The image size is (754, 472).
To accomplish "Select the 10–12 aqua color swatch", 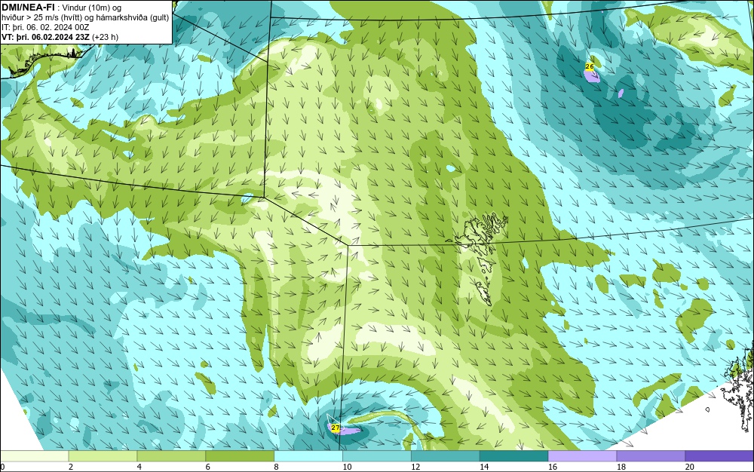I will 377,456.
